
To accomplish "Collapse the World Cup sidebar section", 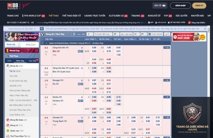I will point(37,51).
